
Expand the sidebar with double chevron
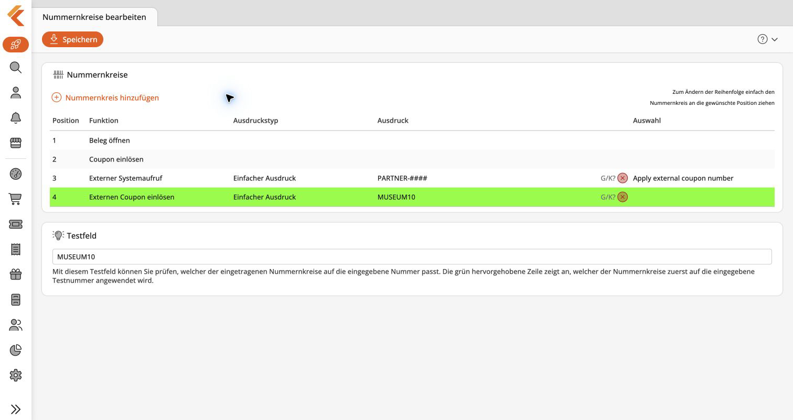pyautogui.click(x=16, y=410)
